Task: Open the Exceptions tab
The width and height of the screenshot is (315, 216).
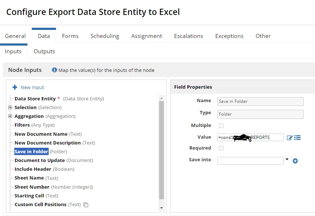Action: pyautogui.click(x=229, y=36)
